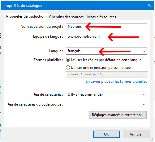Switch to Chemins des sources tab
Screen dimensions: 155x142
pos(67,17)
